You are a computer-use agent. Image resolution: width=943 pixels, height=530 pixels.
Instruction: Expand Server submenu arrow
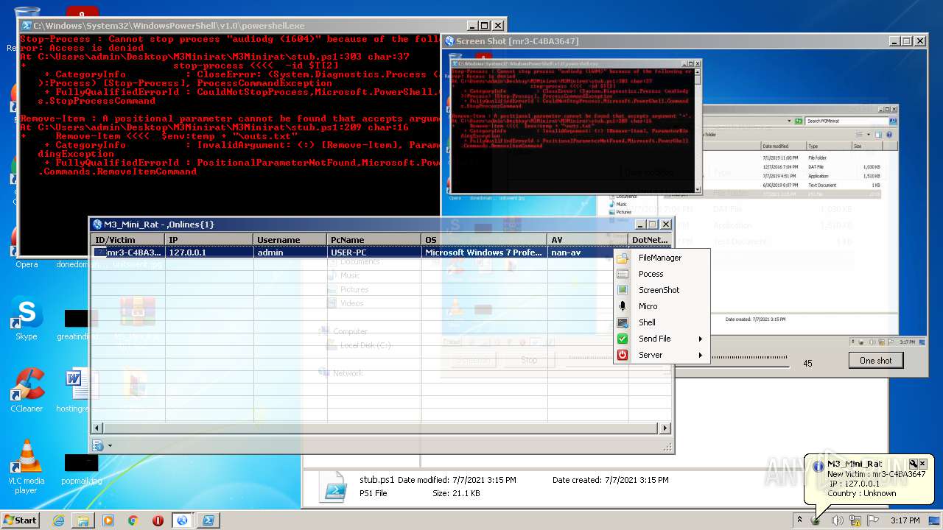700,355
